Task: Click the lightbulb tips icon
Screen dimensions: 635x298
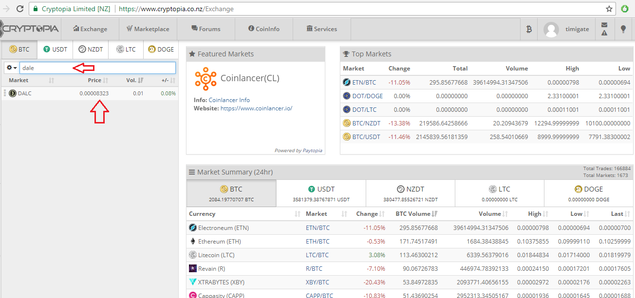Action: [623, 29]
